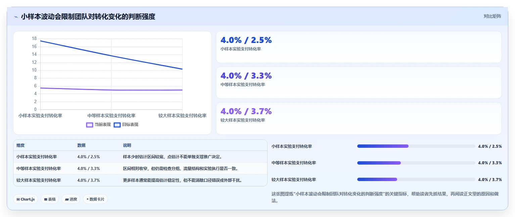Image resolution: width=515 pixels, height=217 pixels.
Task: Click the 较大样本实验支付转化率 progress label
Action: (294, 180)
